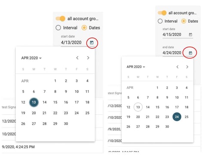
Task: Select the Interval radio button in left panel
Action: pos(58,28)
